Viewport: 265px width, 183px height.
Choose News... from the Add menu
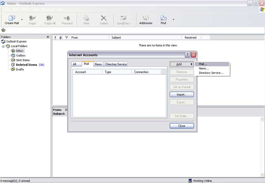(212, 69)
